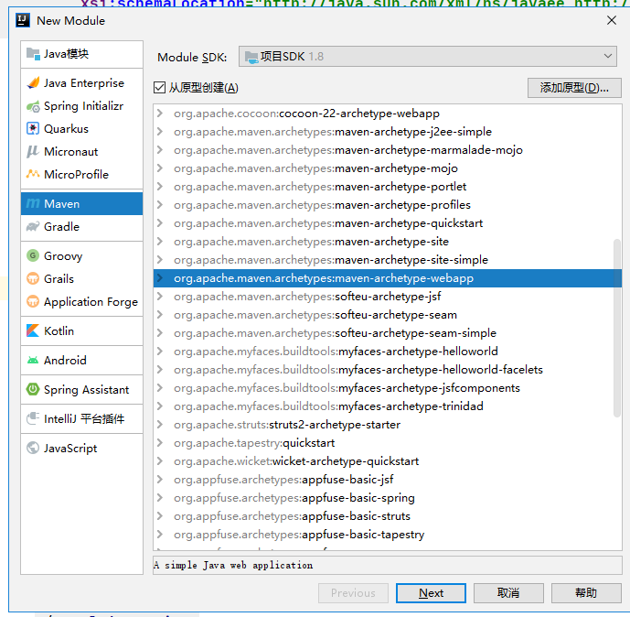Expand maven-archetype-j2ee-simple node
The height and width of the screenshot is (617, 630).
coord(160,132)
